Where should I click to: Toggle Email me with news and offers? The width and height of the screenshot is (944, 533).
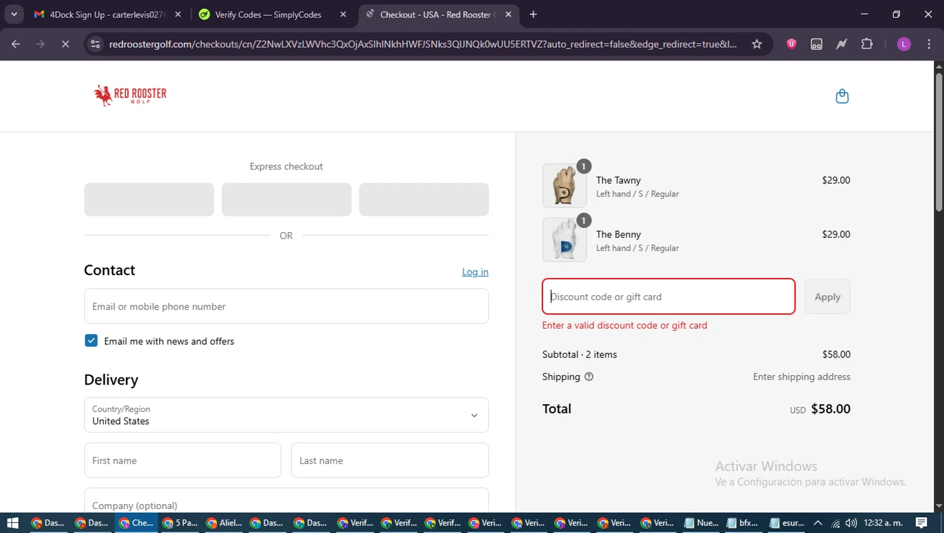[x=91, y=340]
